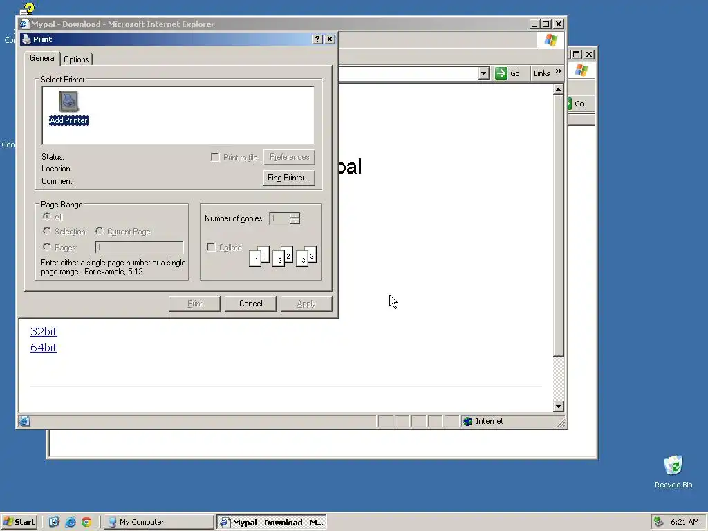The width and height of the screenshot is (708, 531).
Task: Cancel the Print dialog
Action: 250,304
